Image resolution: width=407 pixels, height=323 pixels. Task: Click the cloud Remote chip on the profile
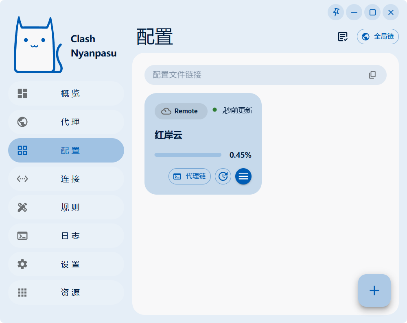[181, 111]
